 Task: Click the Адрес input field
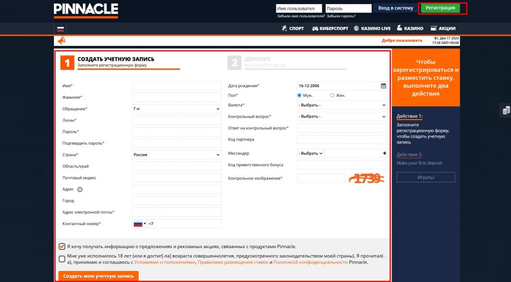point(177,189)
